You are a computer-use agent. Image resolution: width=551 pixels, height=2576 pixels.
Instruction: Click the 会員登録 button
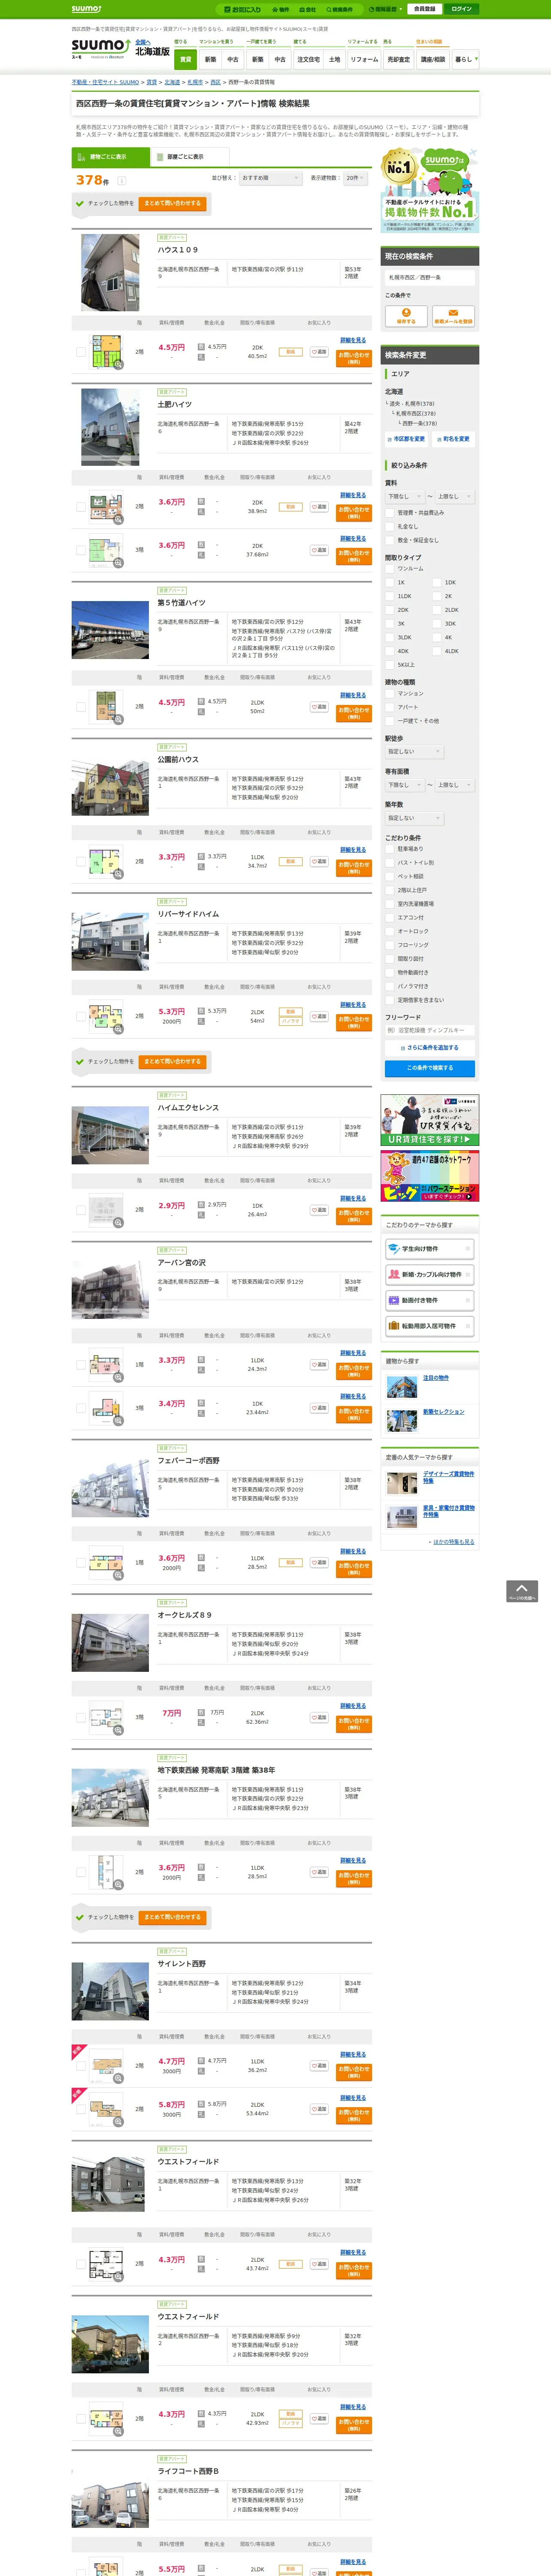coord(424,9)
